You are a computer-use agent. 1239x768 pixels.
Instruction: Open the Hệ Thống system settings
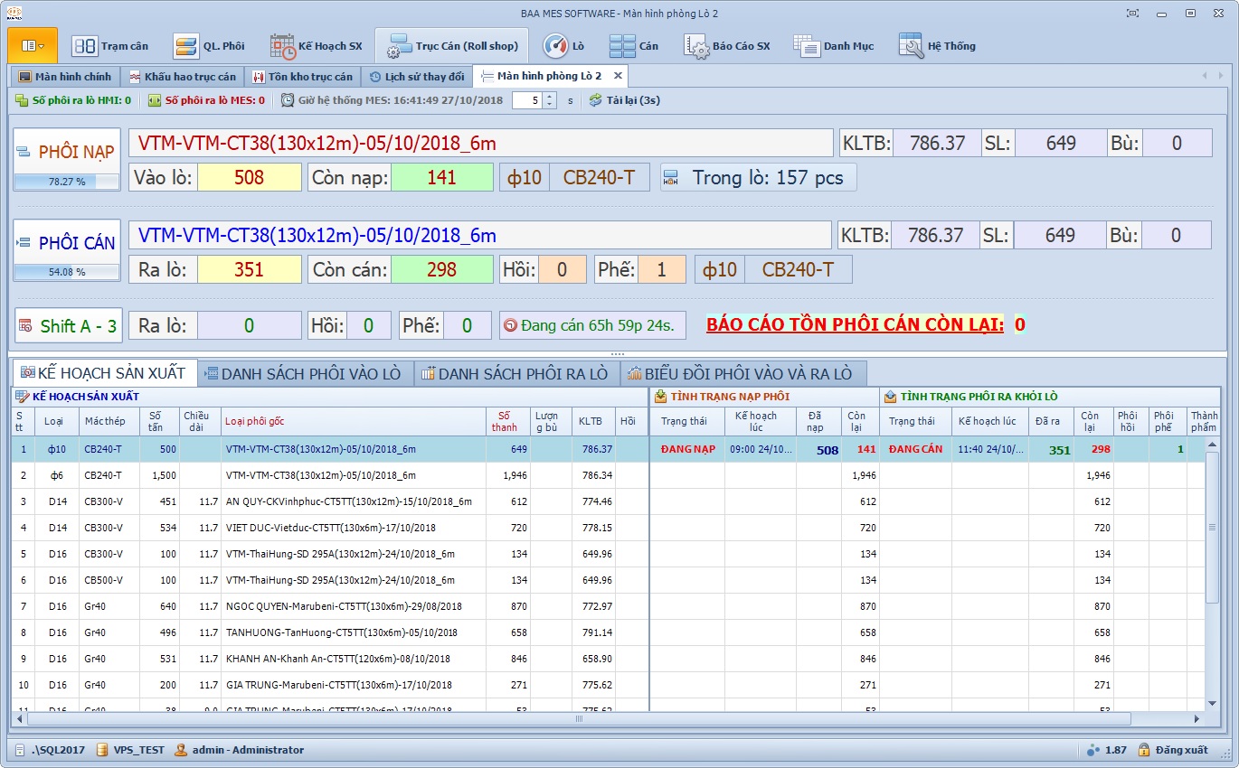[x=937, y=46]
